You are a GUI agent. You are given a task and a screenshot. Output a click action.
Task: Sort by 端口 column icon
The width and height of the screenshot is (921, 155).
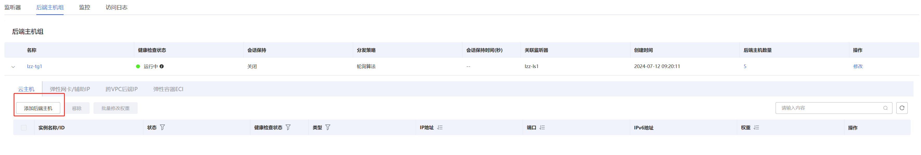(x=542, y=127)
